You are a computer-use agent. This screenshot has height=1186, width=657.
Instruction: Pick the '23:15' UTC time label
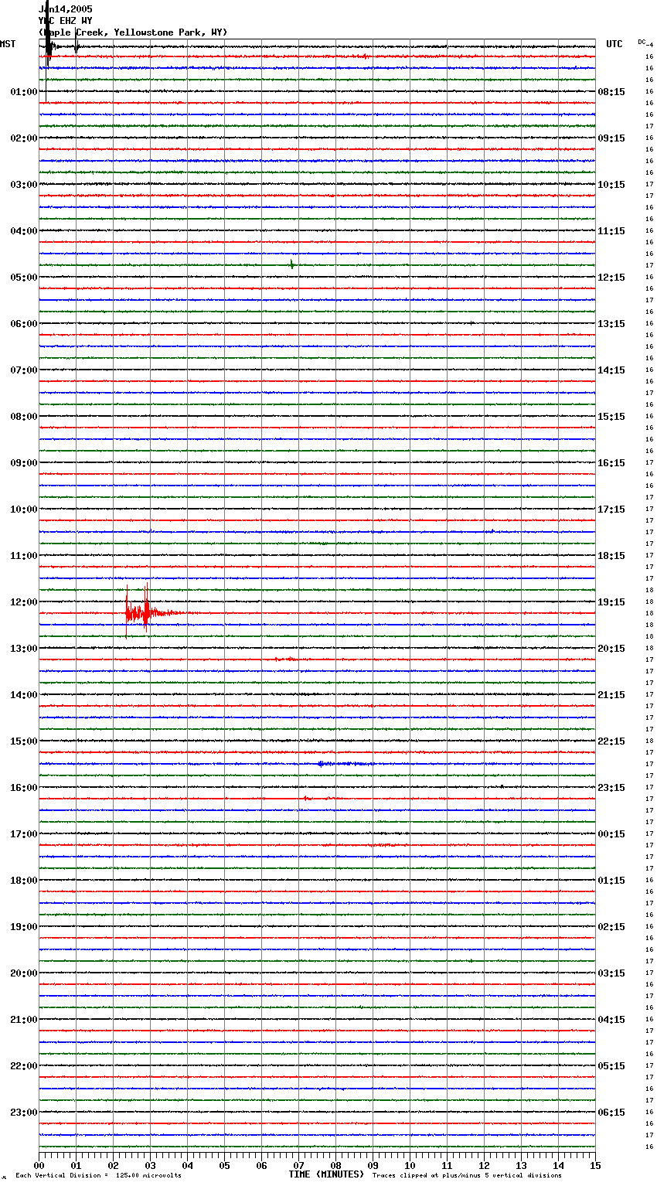coord(611,788)
